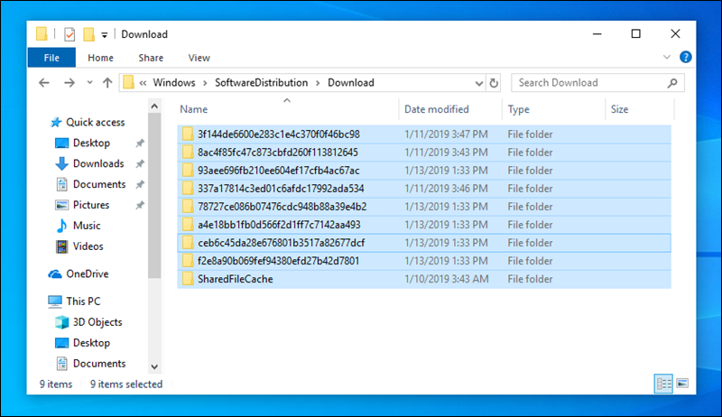Viewport: 722px width, 417px height.
Task: Open 3D Objects under This PC
Action: pyautogui.click(x=88, y=322)
